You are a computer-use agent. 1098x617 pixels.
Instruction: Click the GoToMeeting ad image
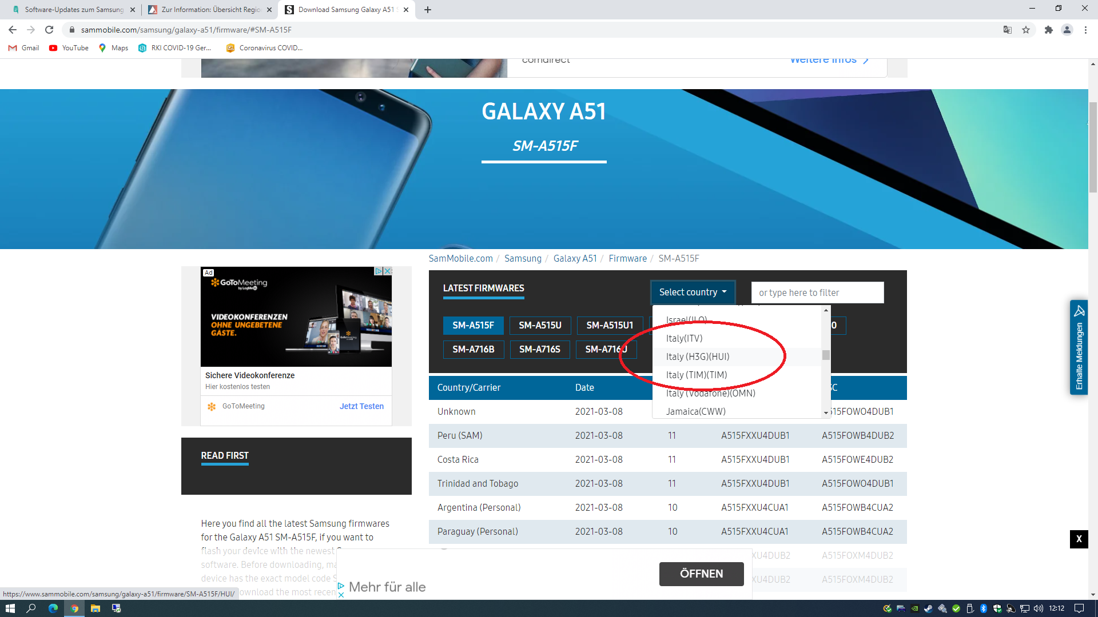click(296, 317)
